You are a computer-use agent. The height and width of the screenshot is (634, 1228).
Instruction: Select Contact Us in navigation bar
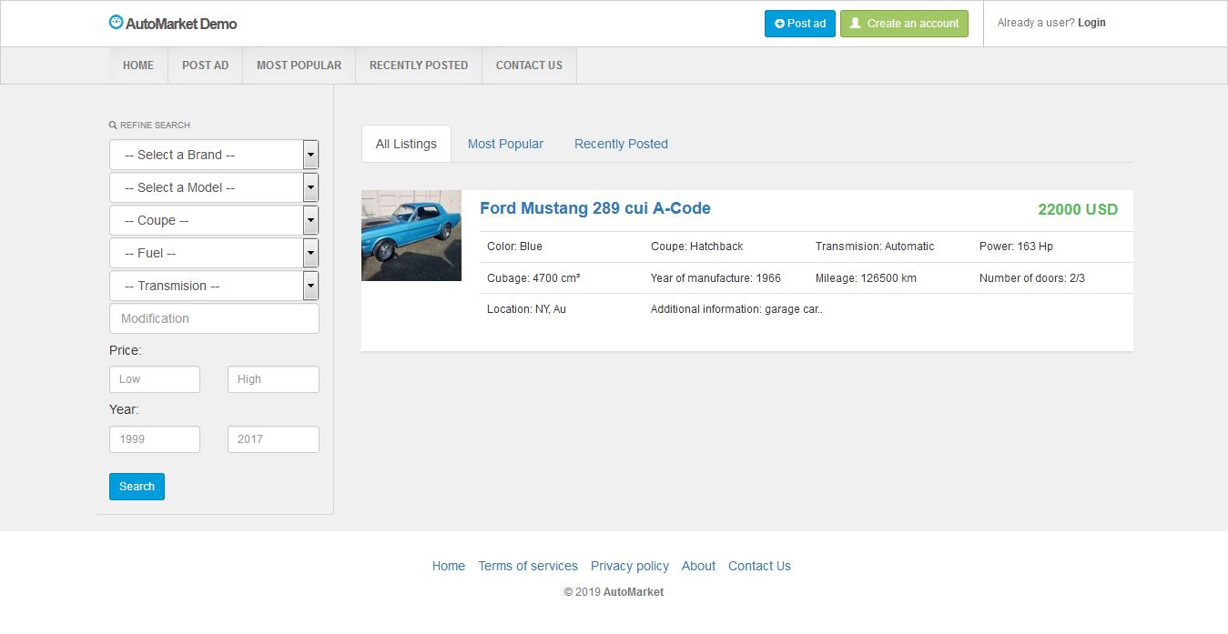point(529,65)
